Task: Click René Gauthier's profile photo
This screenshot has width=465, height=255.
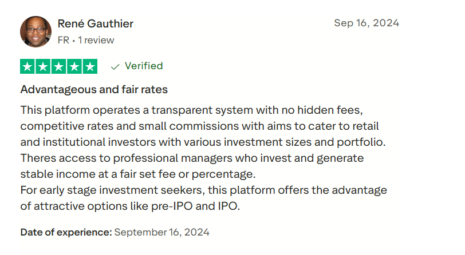Action: (x=36, y=32)
